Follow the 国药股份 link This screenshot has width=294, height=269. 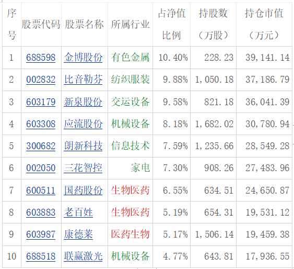pyautogui.click(x=83, y=190)
